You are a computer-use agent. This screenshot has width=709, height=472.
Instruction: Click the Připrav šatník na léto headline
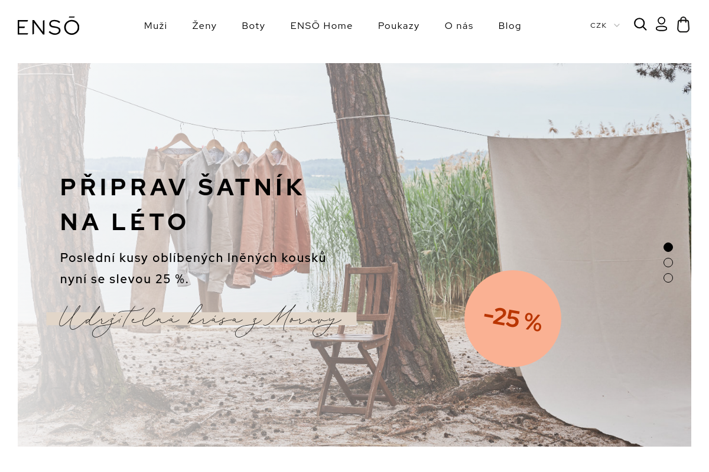click(182, 204)
